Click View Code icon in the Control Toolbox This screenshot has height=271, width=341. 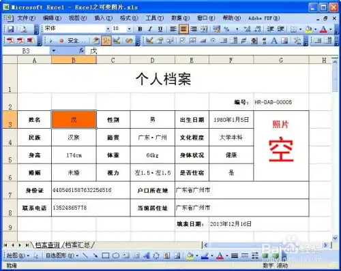pos(170,41)
